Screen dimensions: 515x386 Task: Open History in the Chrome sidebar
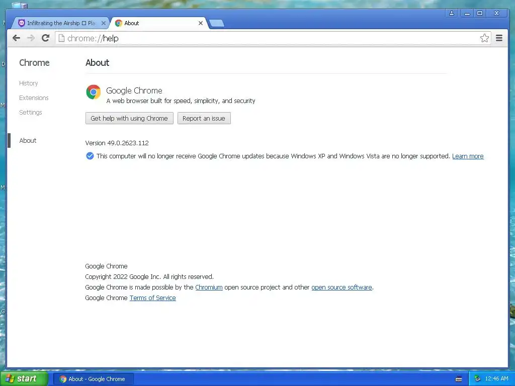[29, 83]
